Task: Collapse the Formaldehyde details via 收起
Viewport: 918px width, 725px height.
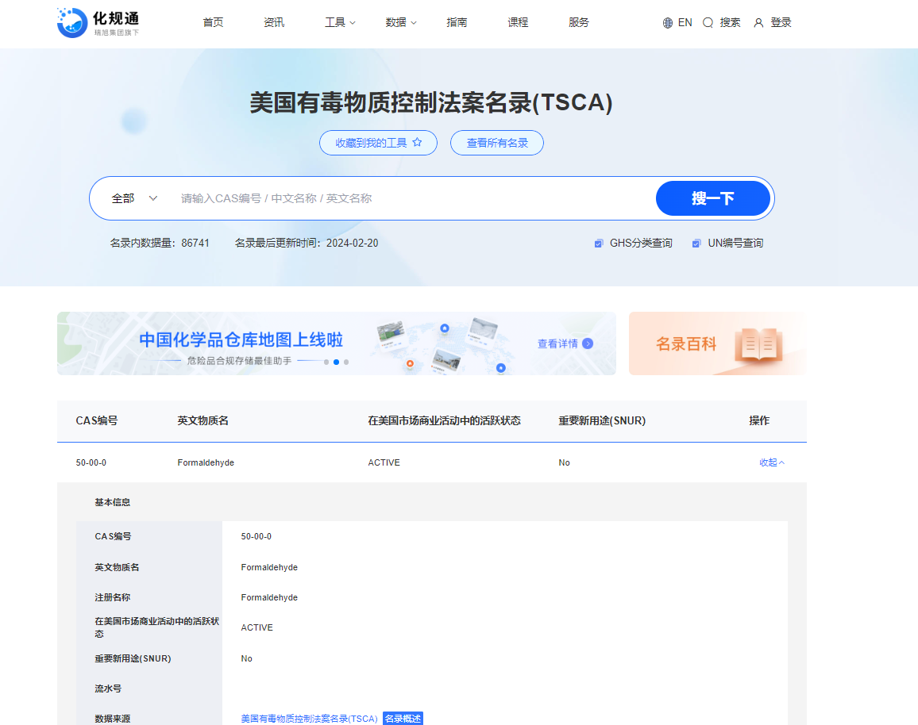Action: (x=769, y=462)
